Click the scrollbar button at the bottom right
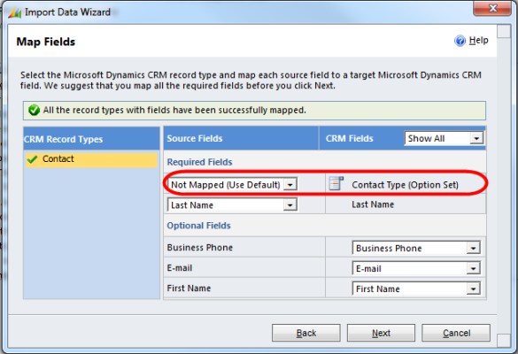The image size is (518, 354). tap(504, 340)
